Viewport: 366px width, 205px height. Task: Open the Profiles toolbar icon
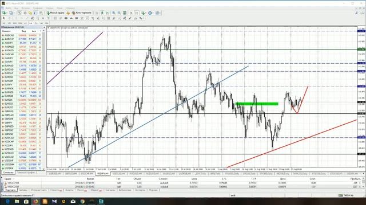pyautogui.click(x=11, y=13)
